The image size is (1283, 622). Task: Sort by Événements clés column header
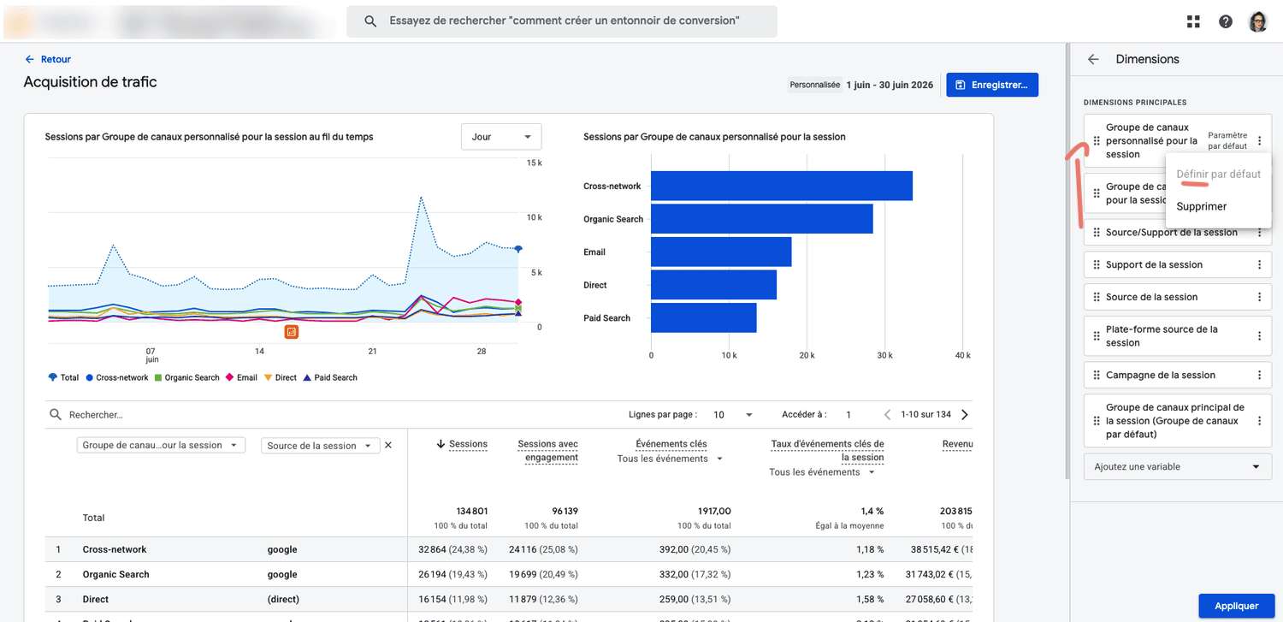[x=671, y=444]
